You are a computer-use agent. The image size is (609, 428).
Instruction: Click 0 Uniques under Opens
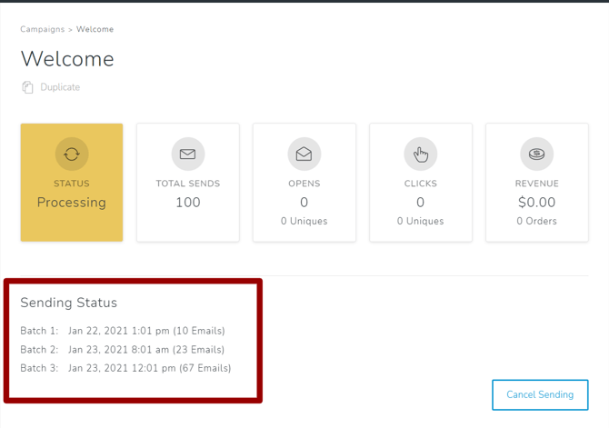(x=304, y=221)
